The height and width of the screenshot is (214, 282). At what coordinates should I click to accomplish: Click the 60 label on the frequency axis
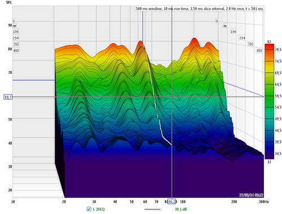click(x=145, y=202)
